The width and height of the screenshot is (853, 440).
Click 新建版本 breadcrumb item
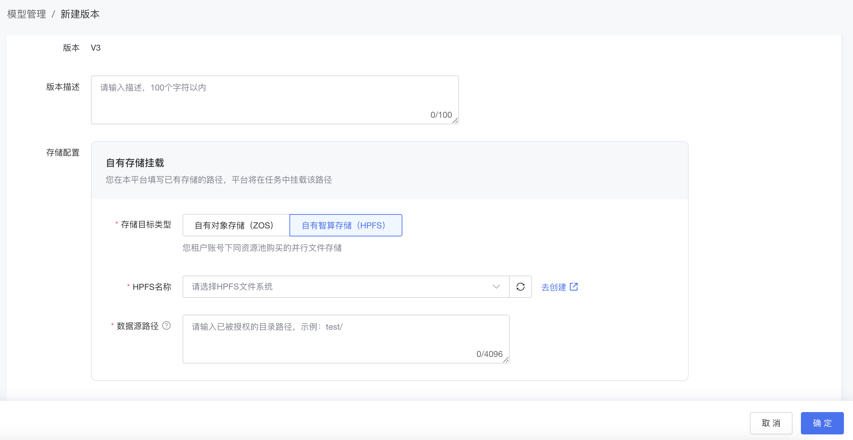tap(80, 14)
